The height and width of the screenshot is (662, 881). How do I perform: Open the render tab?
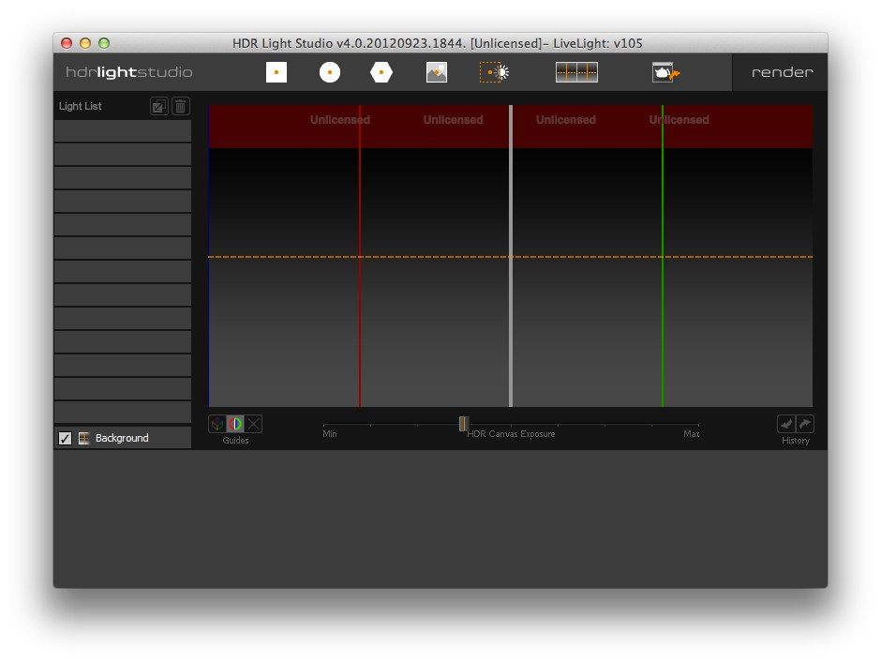[782, 72]
